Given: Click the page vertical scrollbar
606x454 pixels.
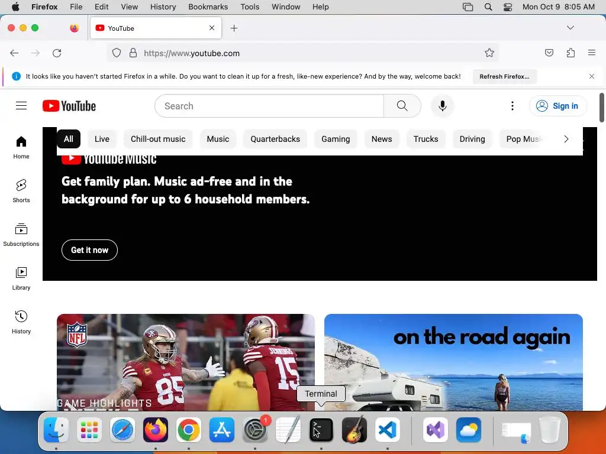Looking at the screenshot, I should [x=602, y=108].
